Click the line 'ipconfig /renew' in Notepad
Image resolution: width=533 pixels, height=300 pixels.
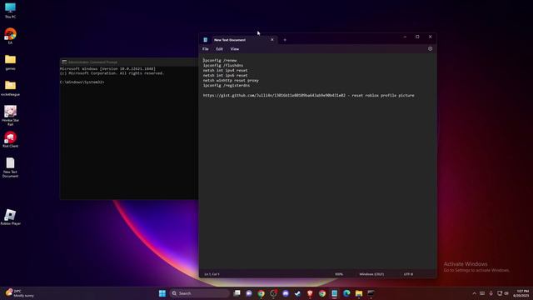point(220,60)
